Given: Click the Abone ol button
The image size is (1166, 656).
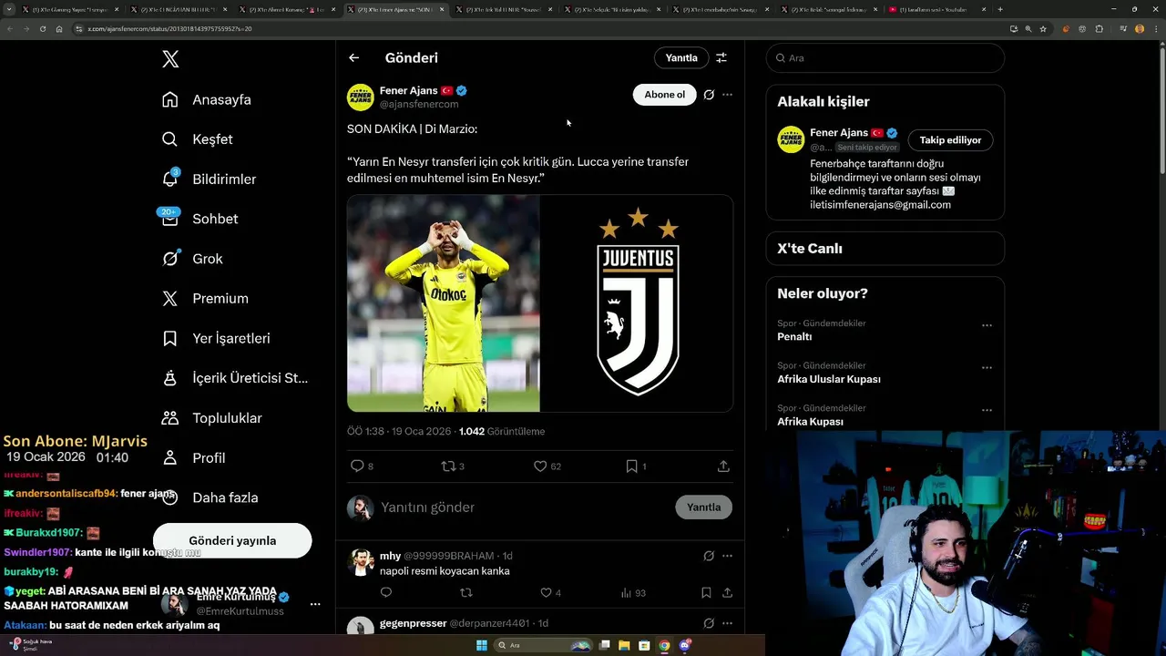Looking at the screenshot, I should tap(664, 95).
